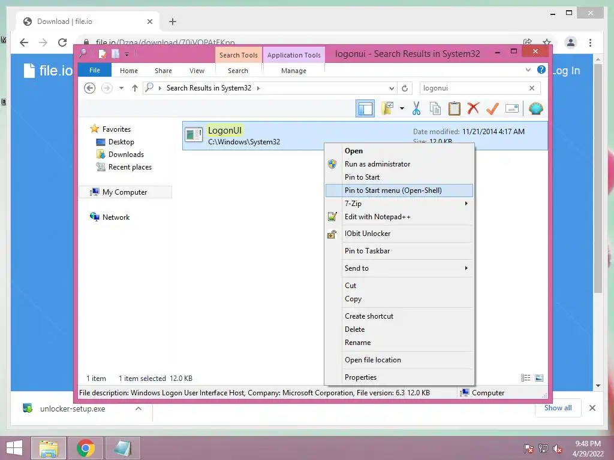Choose Rename in context menu
614x460 pixels.
tap(399, 342)
